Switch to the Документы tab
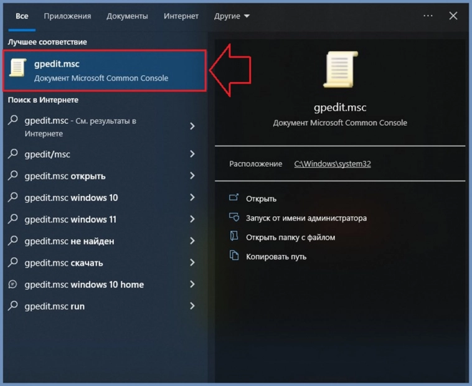 (127, 16)
